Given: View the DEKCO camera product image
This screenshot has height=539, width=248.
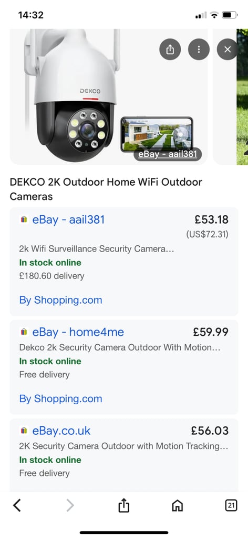Looking at the screenshot, I should (x=108, y=96).
